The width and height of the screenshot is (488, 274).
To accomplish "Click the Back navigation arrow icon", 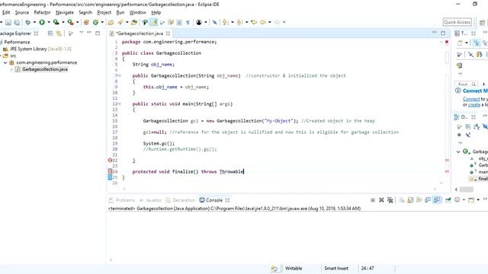I will (263, 22).
